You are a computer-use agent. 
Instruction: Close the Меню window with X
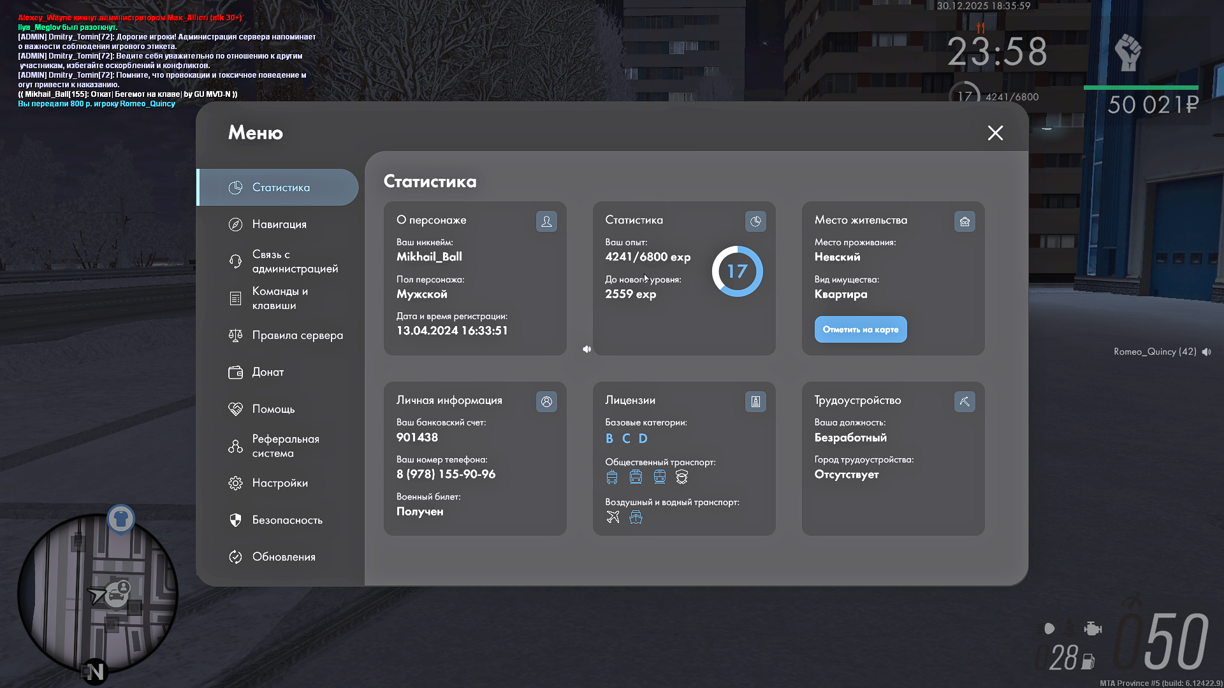995,133
